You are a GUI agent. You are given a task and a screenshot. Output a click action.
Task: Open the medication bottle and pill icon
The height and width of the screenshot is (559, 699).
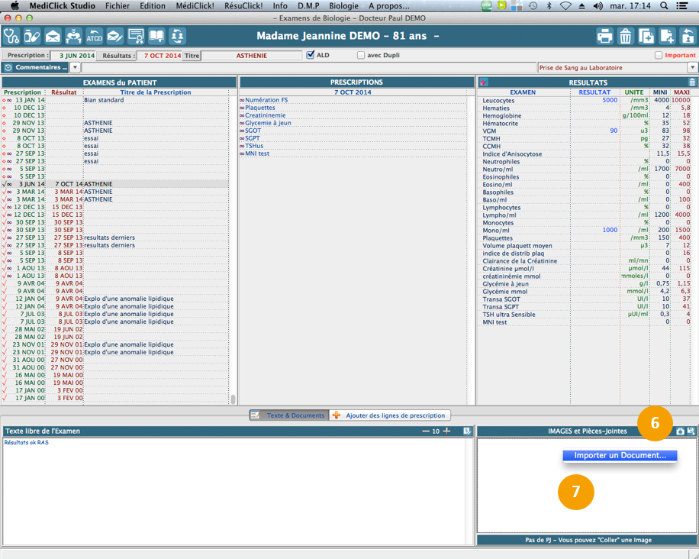click(32, 36)
